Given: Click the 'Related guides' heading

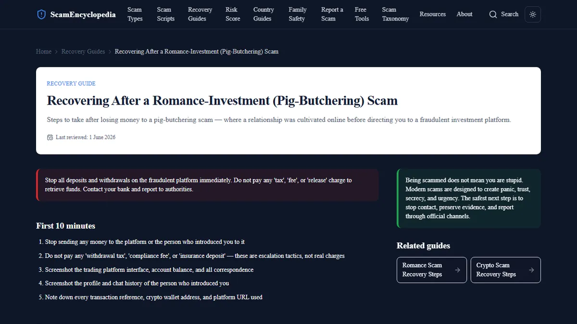Looking at the screenshot, I should point(424,246).
